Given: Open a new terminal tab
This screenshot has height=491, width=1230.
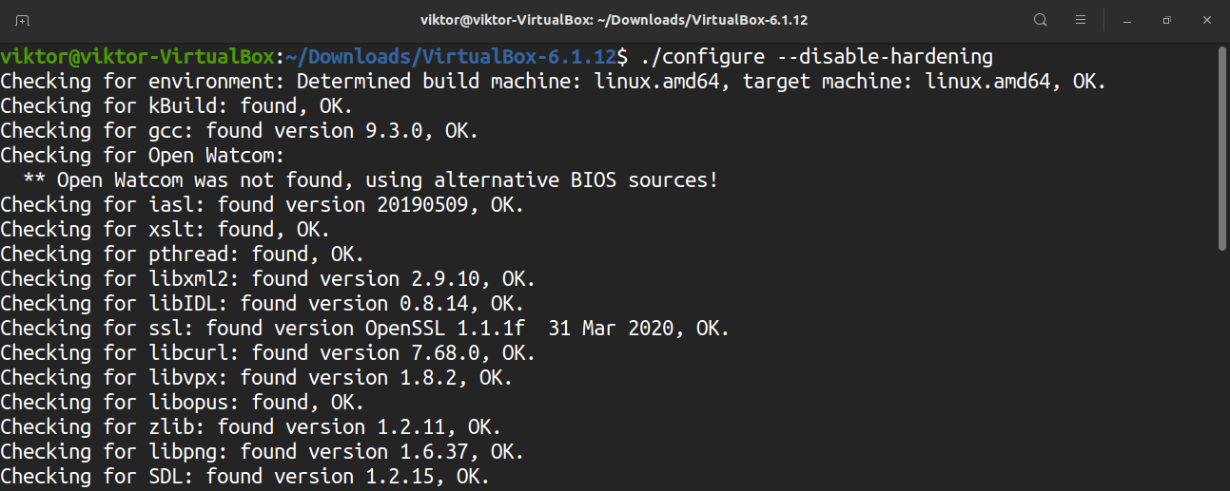Looking at the screenshot, I should coord(23,20).
